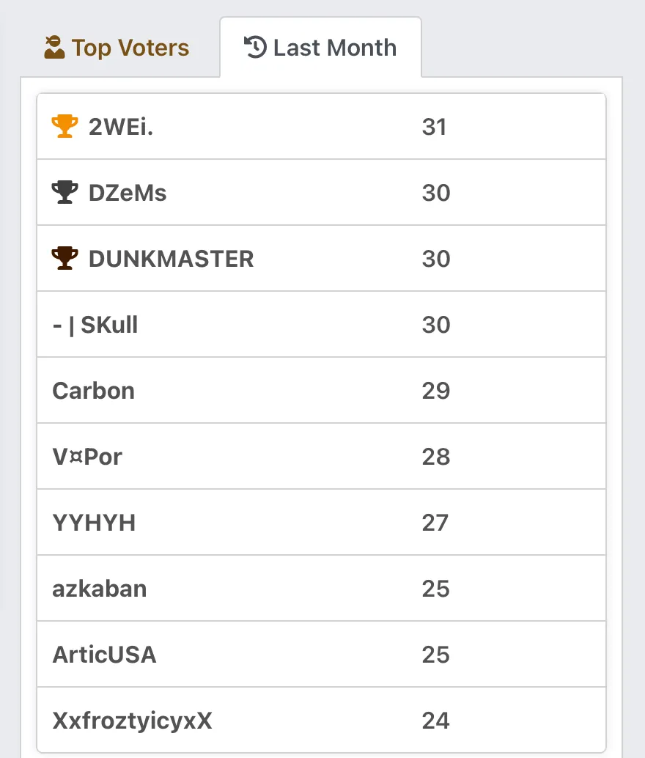
Task: Click the V¤Por username
Action: pyautogui.click(x=87, y=457)
